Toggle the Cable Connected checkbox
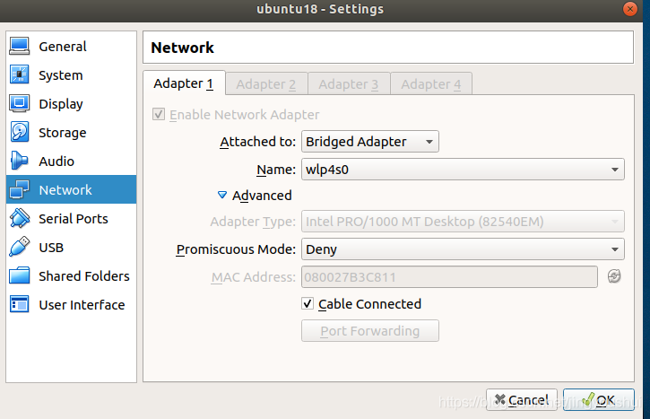This screenshot has height=419, width=650. [x=308, y=304]
